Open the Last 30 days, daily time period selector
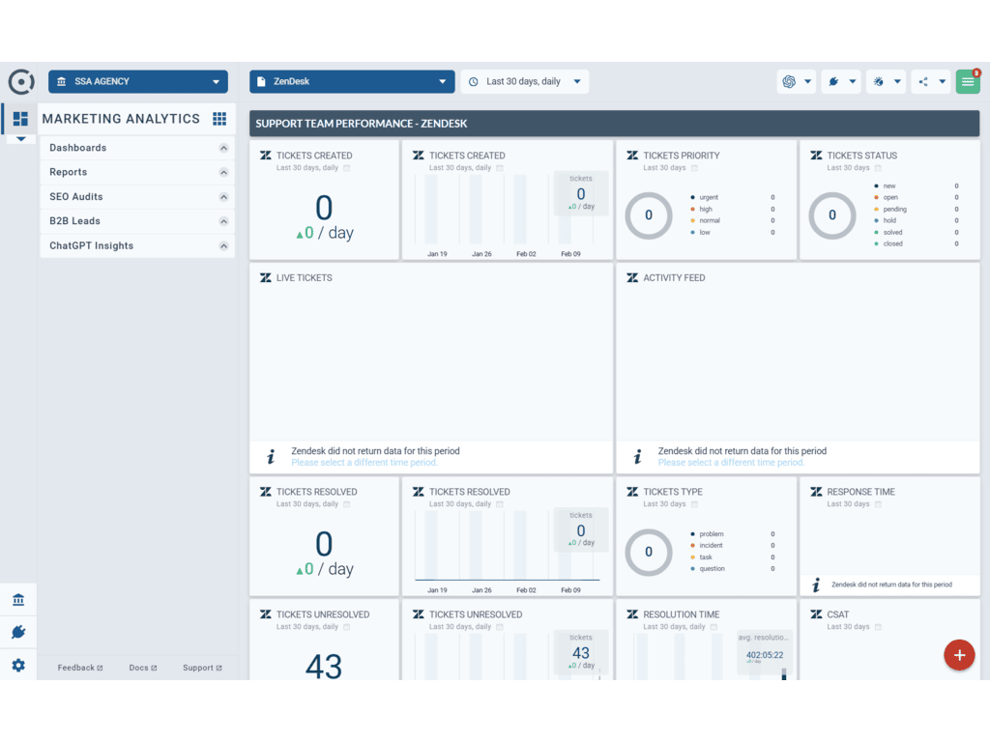This screenshot has width=990, height=742. pos(525,81)
